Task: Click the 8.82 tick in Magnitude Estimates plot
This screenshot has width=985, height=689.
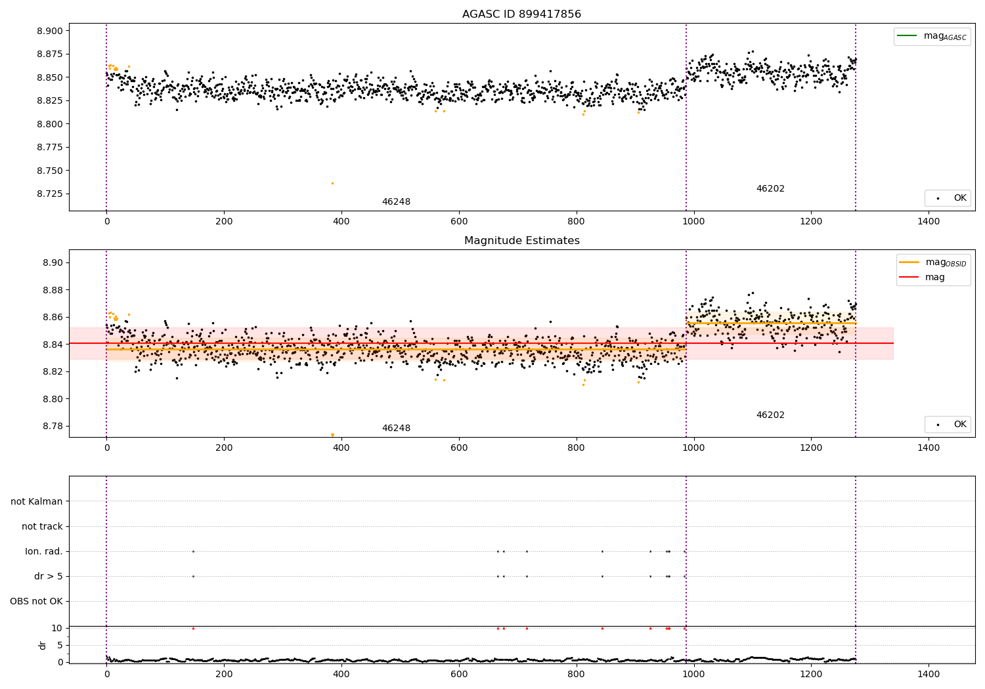Action: [x=53, y=372]
